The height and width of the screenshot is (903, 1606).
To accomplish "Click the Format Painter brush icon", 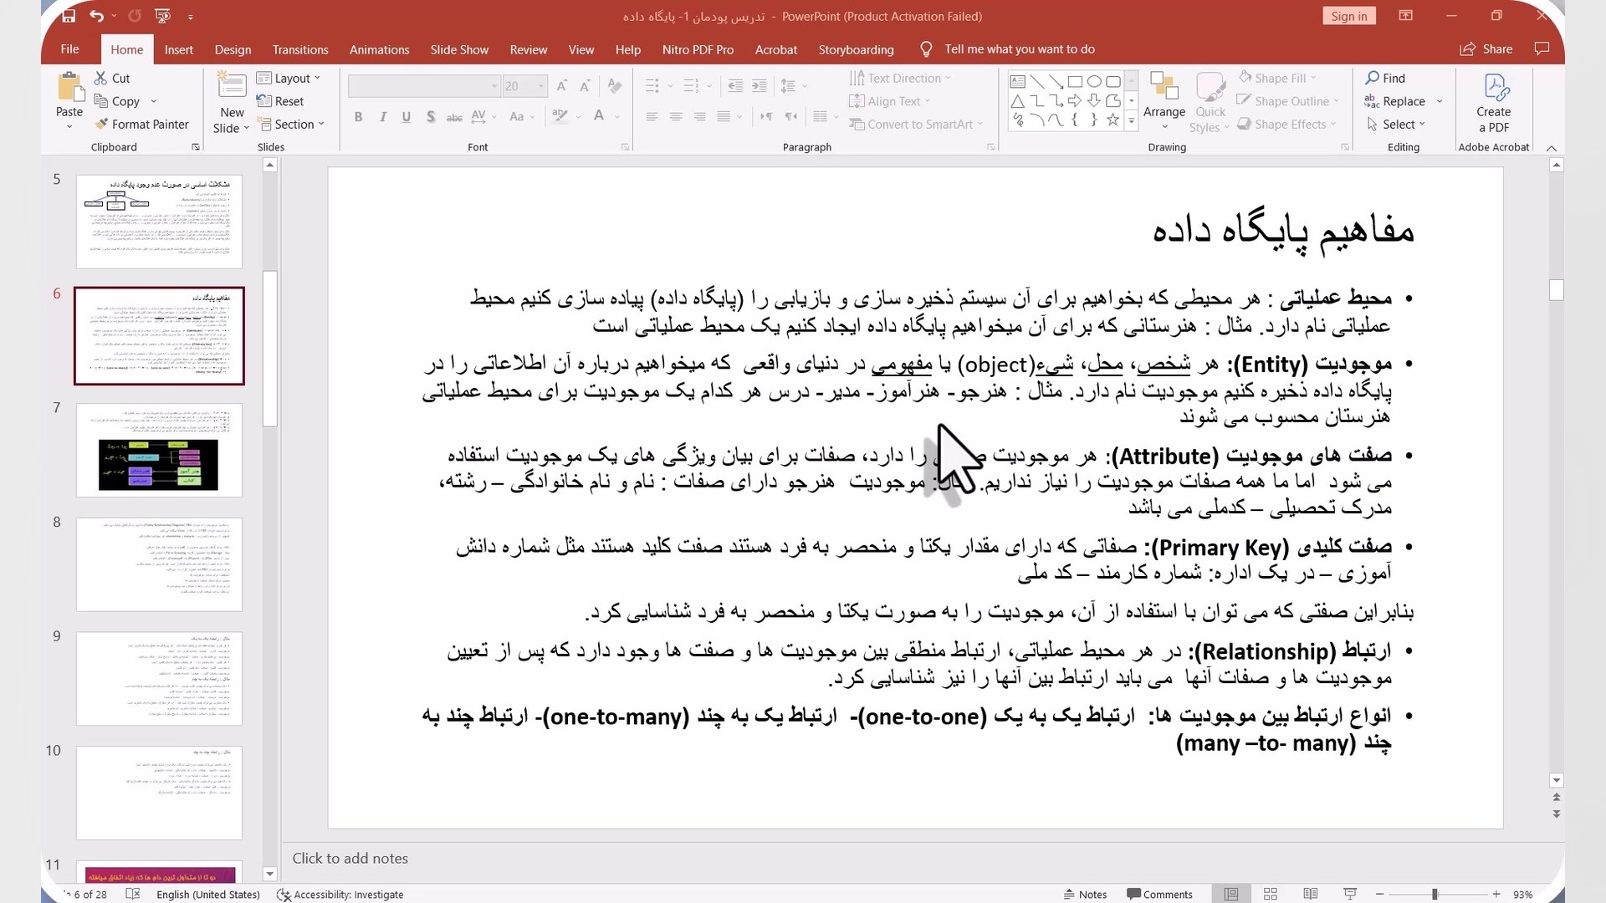I will coord(101,124).
